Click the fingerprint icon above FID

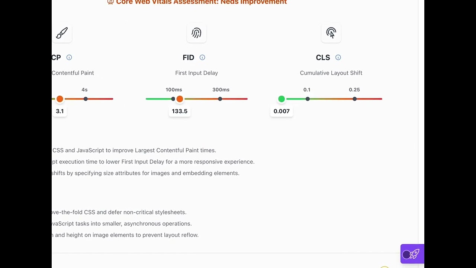(x=196, y=33)
